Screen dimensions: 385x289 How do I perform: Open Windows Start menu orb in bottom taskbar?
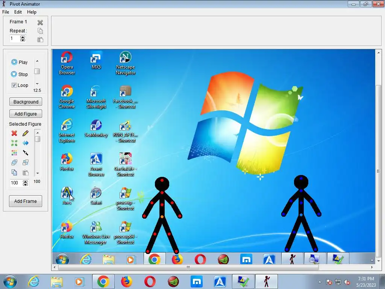[x=10, y=281]
